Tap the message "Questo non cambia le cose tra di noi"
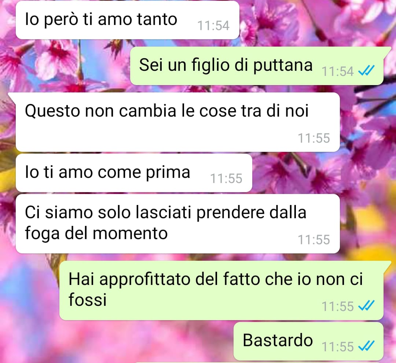396x363 pixels. [x=177, y=122]
